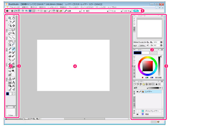Click the trash delete layer icon
This screenshot has height=126, width=203.
click(x=146, y=84)
